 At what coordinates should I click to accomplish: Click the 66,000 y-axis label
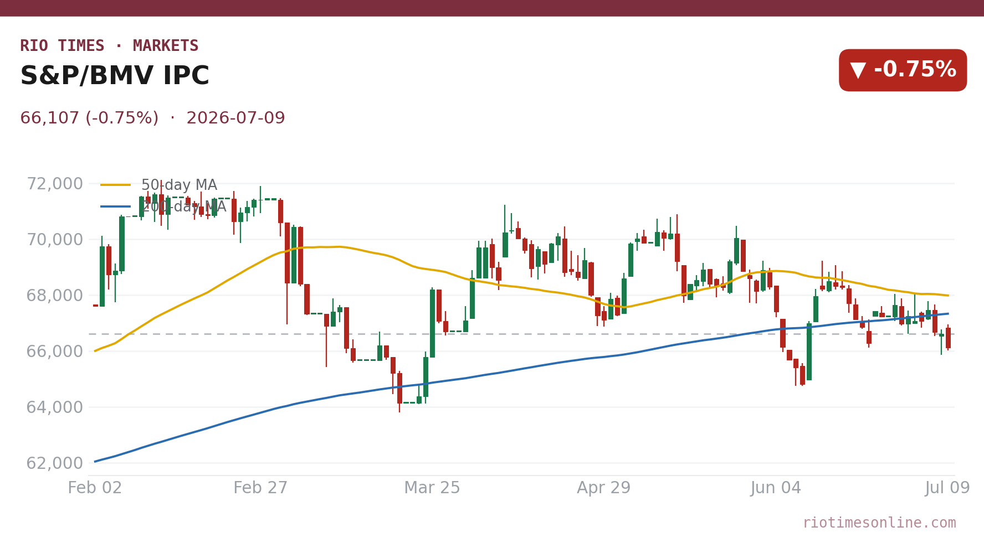pos(55,352)
